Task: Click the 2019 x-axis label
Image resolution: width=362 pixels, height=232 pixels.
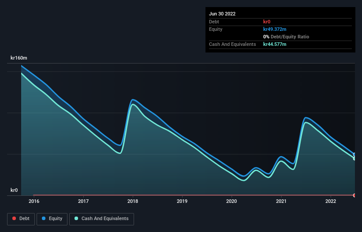Action: [182, 201]
